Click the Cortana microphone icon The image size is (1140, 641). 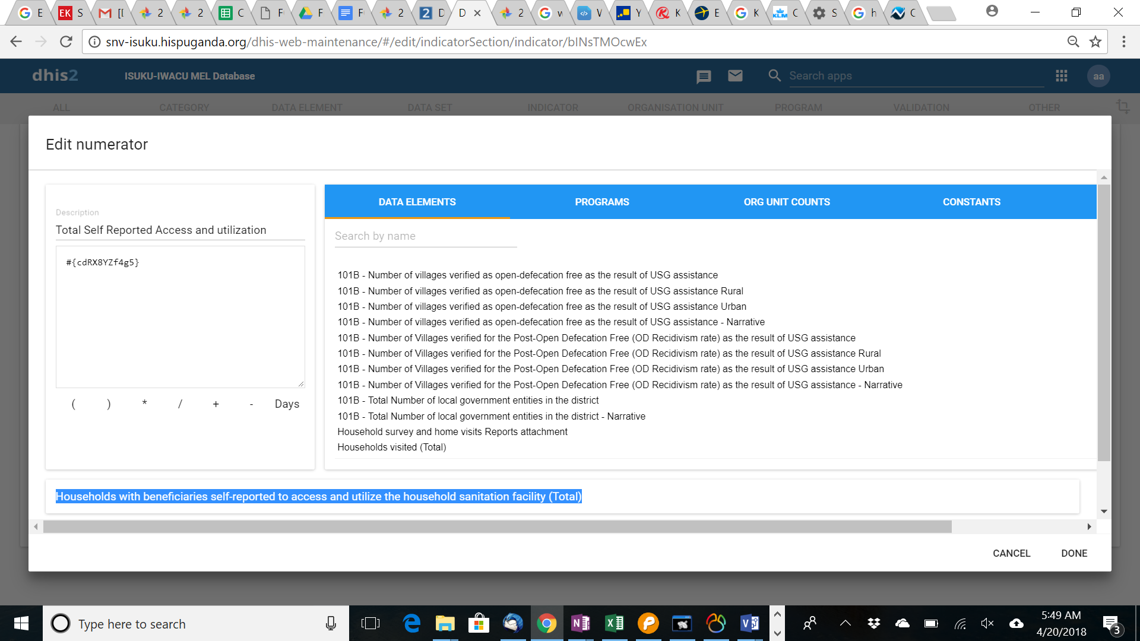point(331,623)
